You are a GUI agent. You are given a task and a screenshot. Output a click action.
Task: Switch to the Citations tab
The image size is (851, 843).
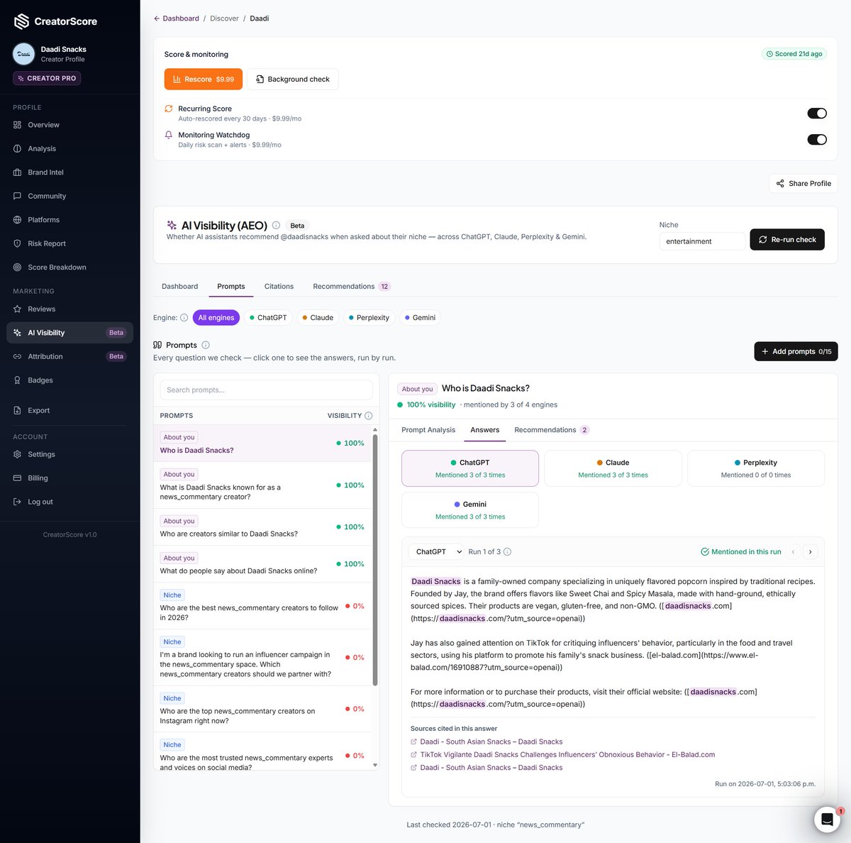click(x=279, y=287)
